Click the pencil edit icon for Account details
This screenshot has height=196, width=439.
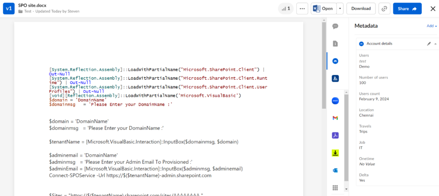coord(429,44)
